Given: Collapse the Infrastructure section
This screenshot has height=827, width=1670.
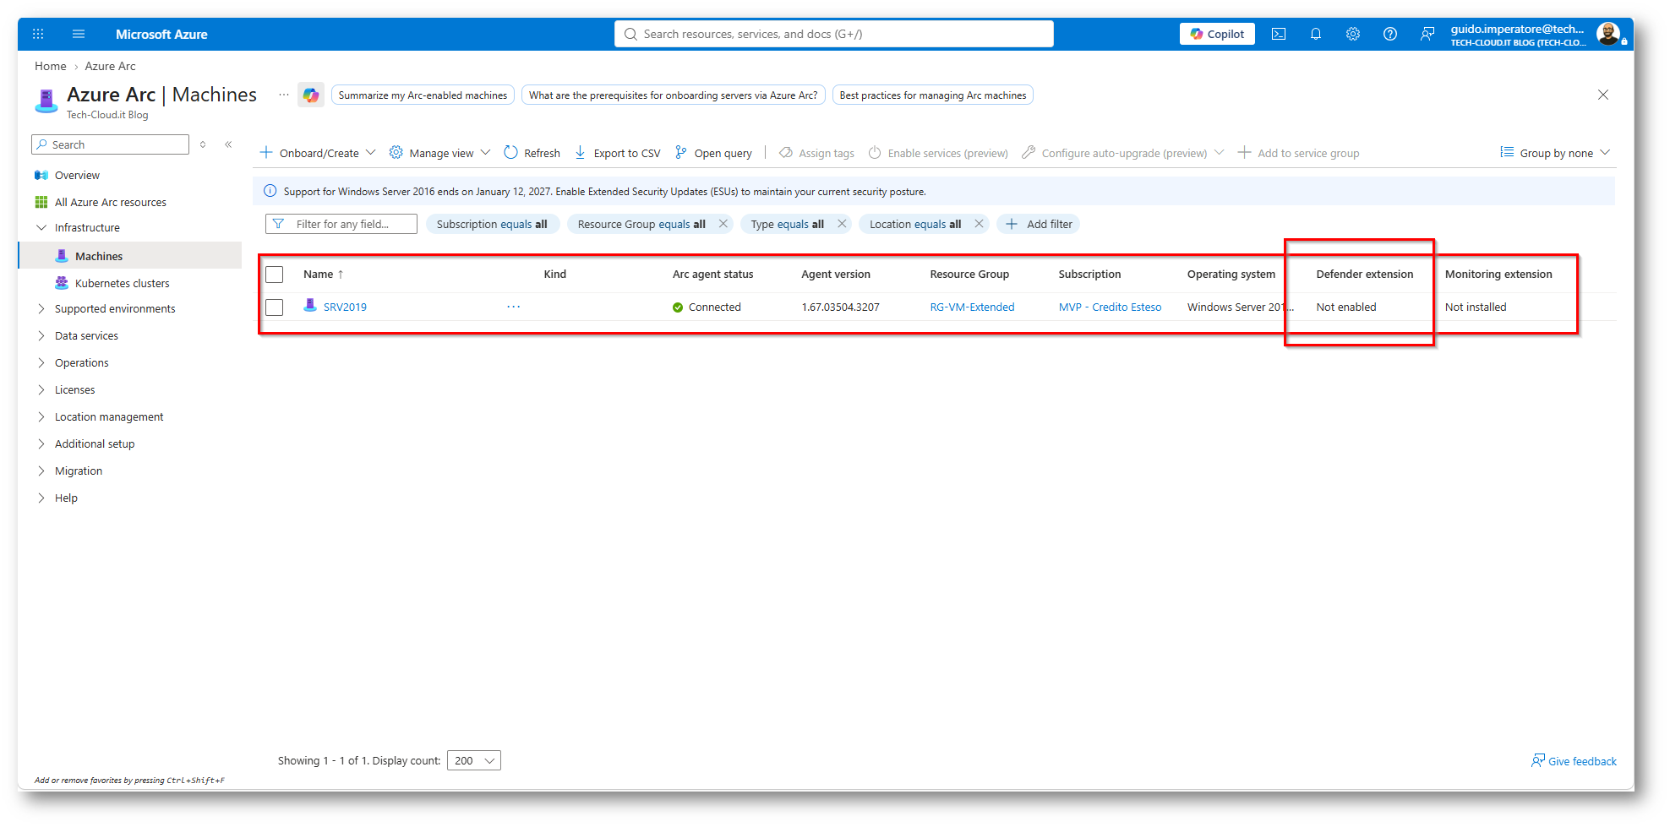Looking at the screenshot, I should pos(41,227).
